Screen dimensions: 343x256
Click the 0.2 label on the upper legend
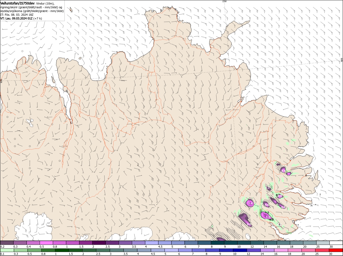click(2, 247)
